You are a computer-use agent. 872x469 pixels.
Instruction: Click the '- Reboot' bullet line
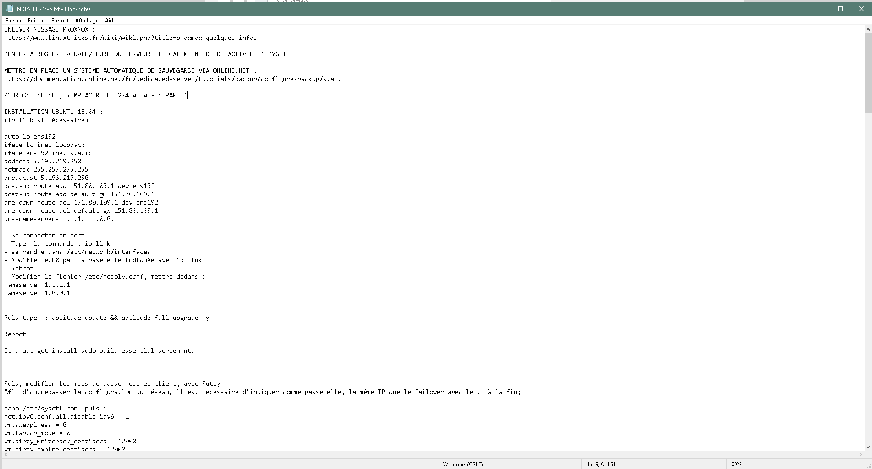click(x=19, y=269)
